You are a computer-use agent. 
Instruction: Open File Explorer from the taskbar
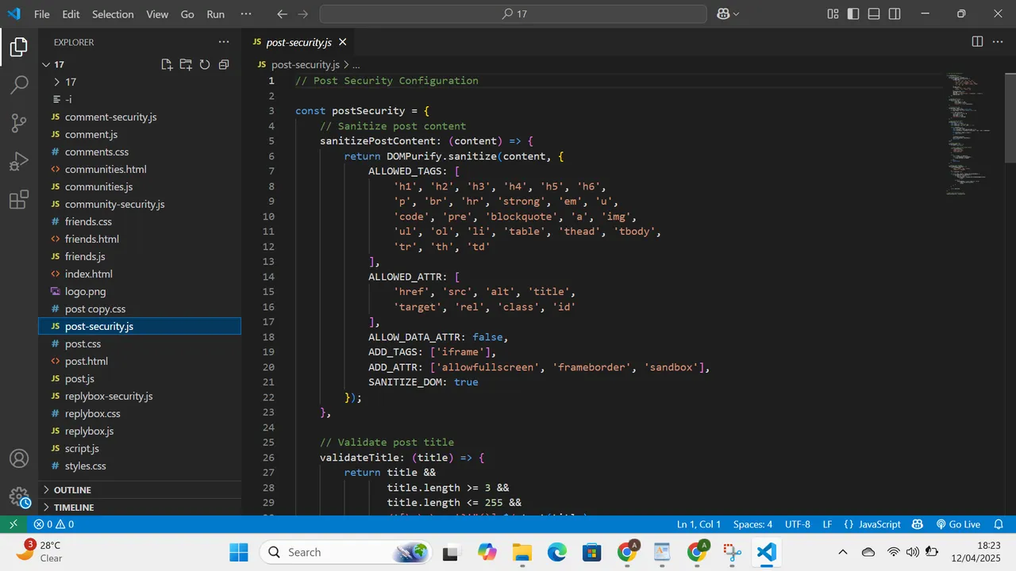521,553
